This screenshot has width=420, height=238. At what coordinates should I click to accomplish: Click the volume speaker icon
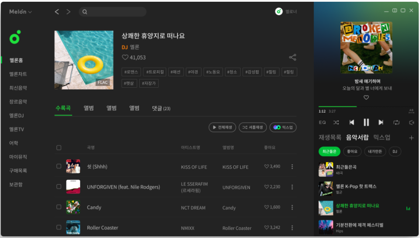coord(411,122)
